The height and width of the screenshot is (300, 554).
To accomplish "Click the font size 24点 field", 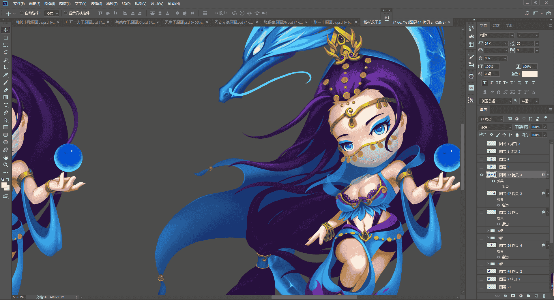I will tap(494, 44).
